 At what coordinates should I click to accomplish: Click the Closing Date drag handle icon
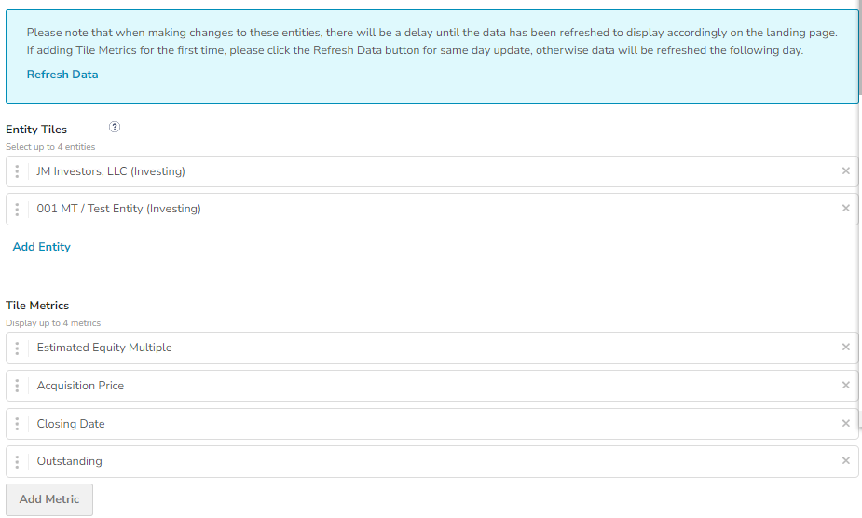tap(17, 424)
